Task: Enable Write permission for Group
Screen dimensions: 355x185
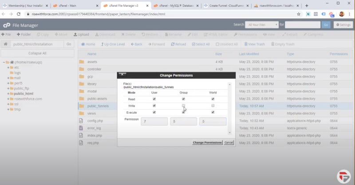Action: (x=183, y=106)
